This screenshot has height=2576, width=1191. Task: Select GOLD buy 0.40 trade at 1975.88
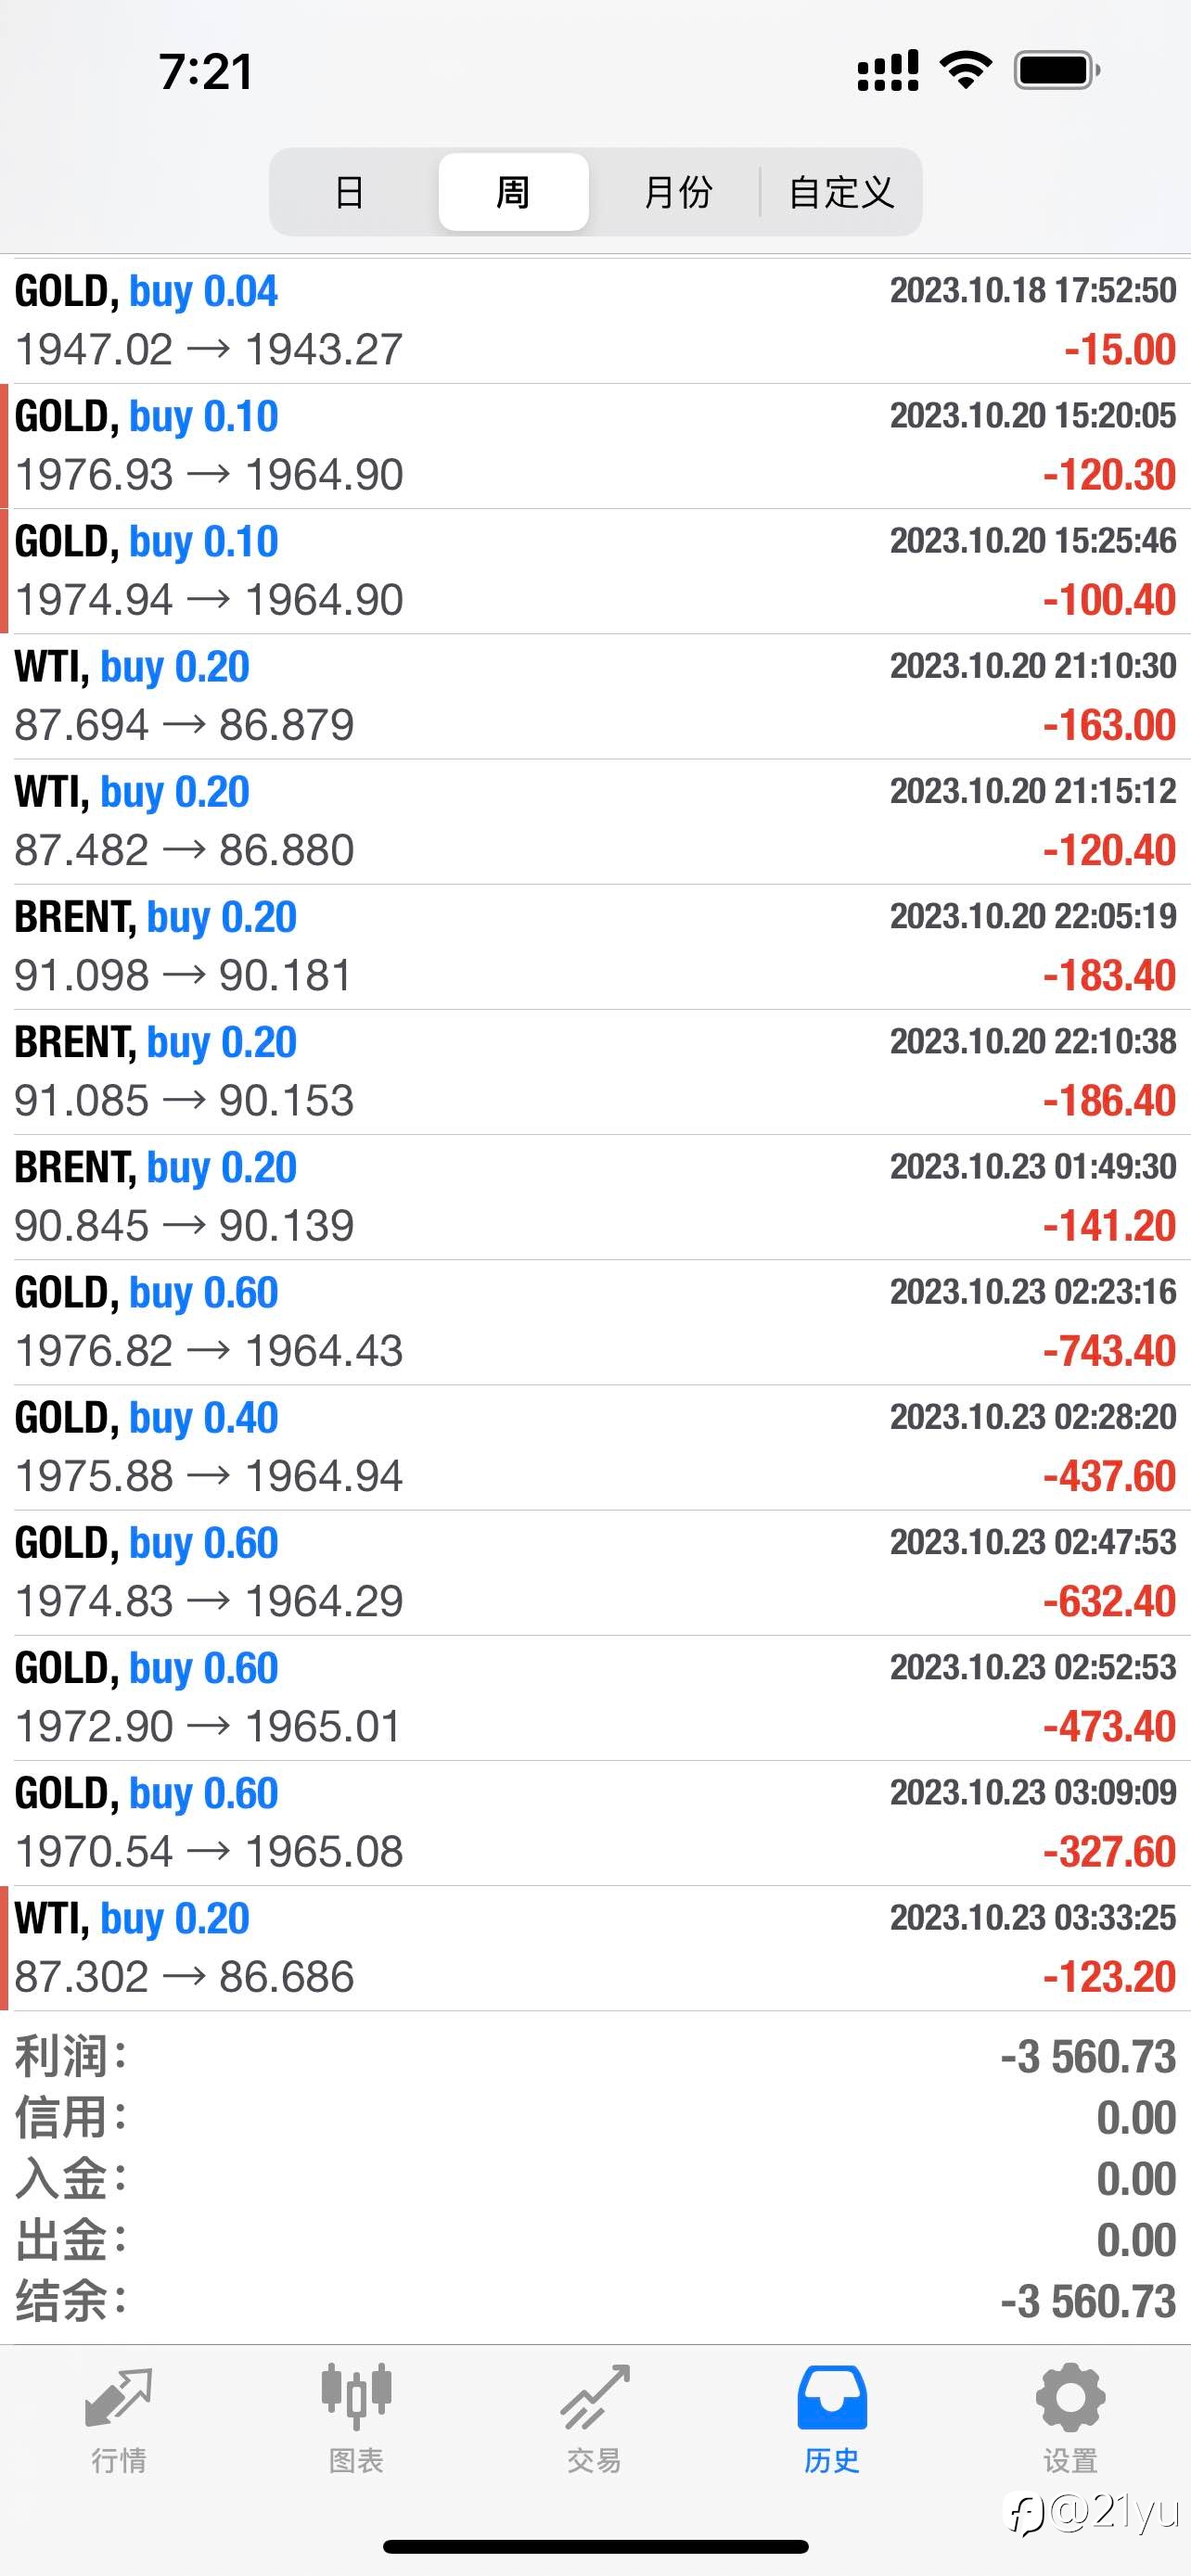[595, 1447]
